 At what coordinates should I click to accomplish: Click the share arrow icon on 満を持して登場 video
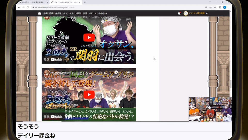[128, 72]
